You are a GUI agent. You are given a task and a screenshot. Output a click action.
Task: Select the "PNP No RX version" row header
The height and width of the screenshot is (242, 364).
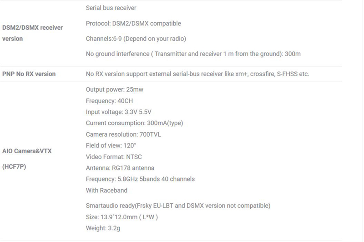pos(29,74)
